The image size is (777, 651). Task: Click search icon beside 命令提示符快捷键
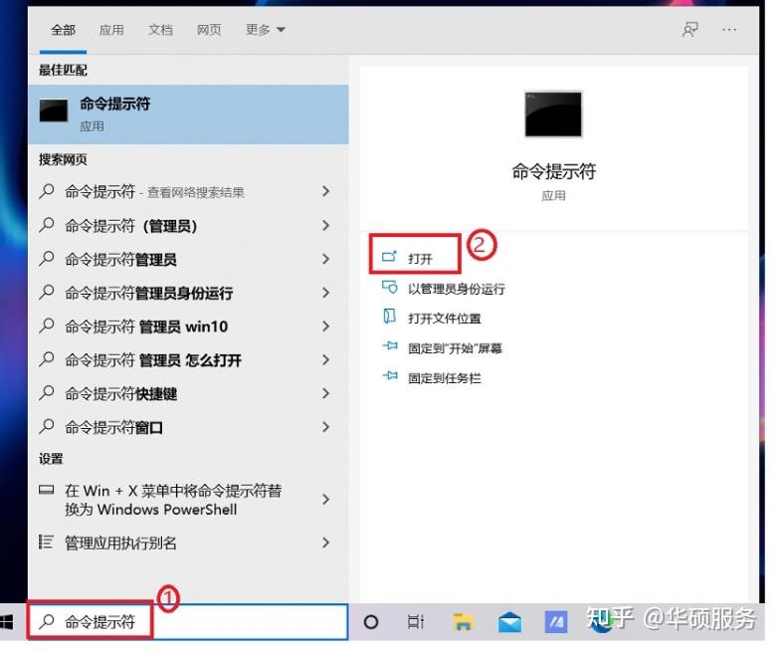coord(47,392)
